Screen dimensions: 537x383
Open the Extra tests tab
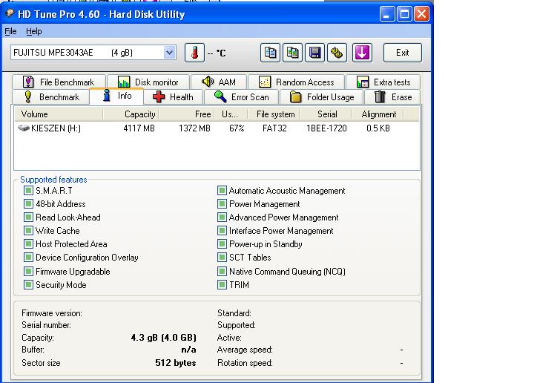tap(383, 82)
